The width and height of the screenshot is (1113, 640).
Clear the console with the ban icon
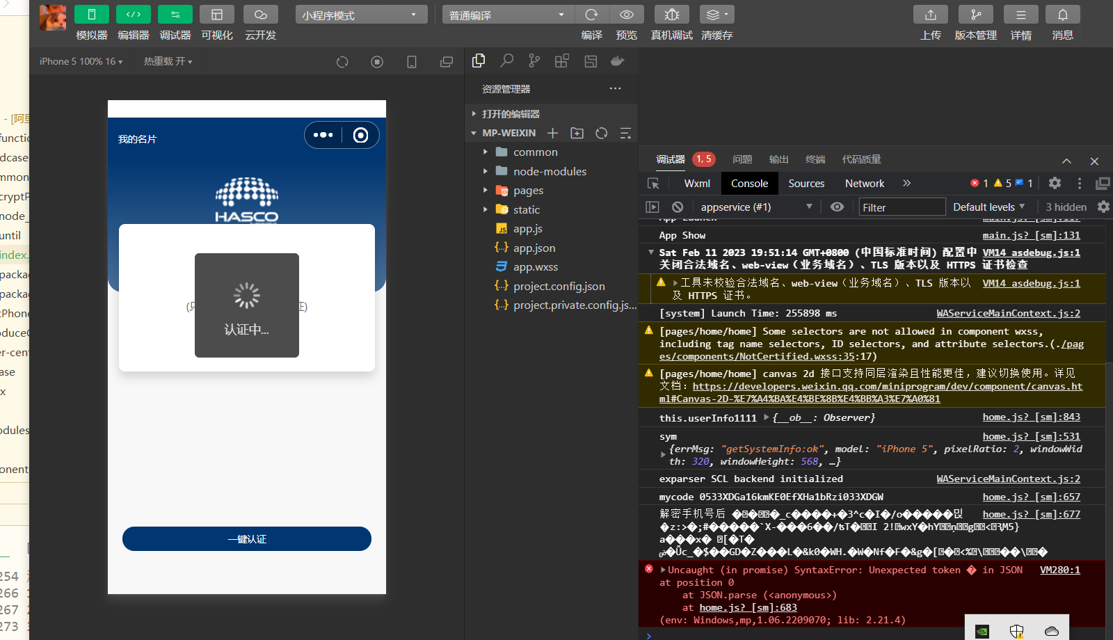(x=678, y=207)
